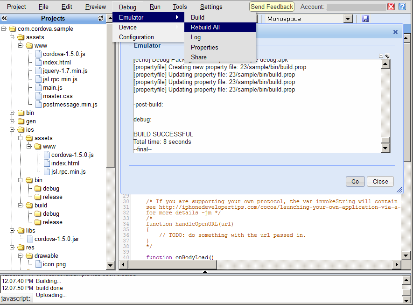The height and width of the screenshot is (305, 413).
Task: Open the Run menu
Action: click(155, 7)
